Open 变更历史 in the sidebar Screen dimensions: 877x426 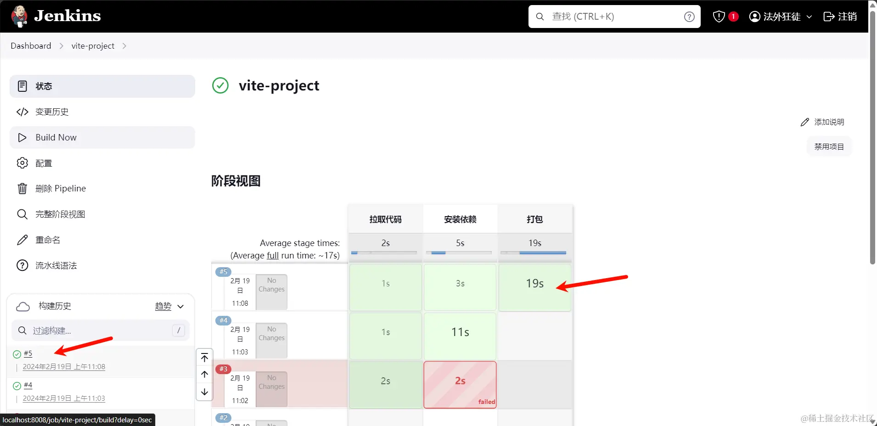(x=102, y=112)
